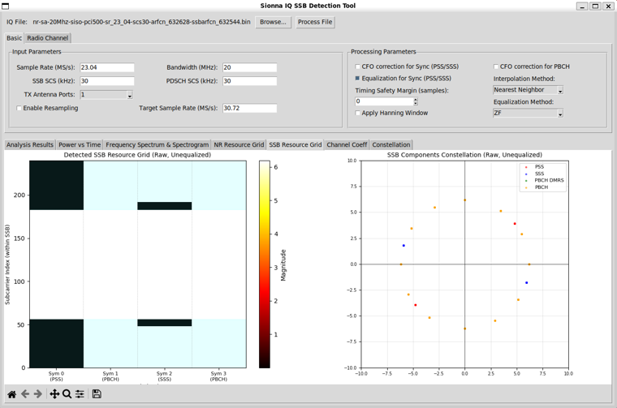Open the TX Antenna Ports dropdown
The width and height of the screenshot is (617, 408).
click(106, 95)
